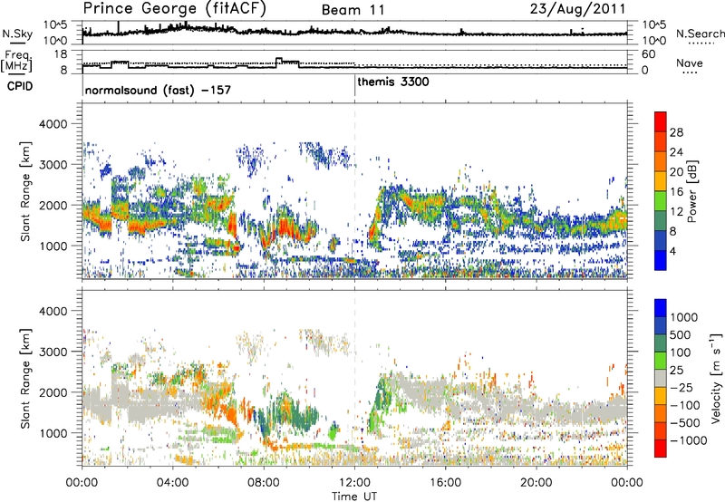Image resolution: width=725 pixels, height=502 pixels.
Task: Click the 'Beam 11' label
Action: (353, 10)
